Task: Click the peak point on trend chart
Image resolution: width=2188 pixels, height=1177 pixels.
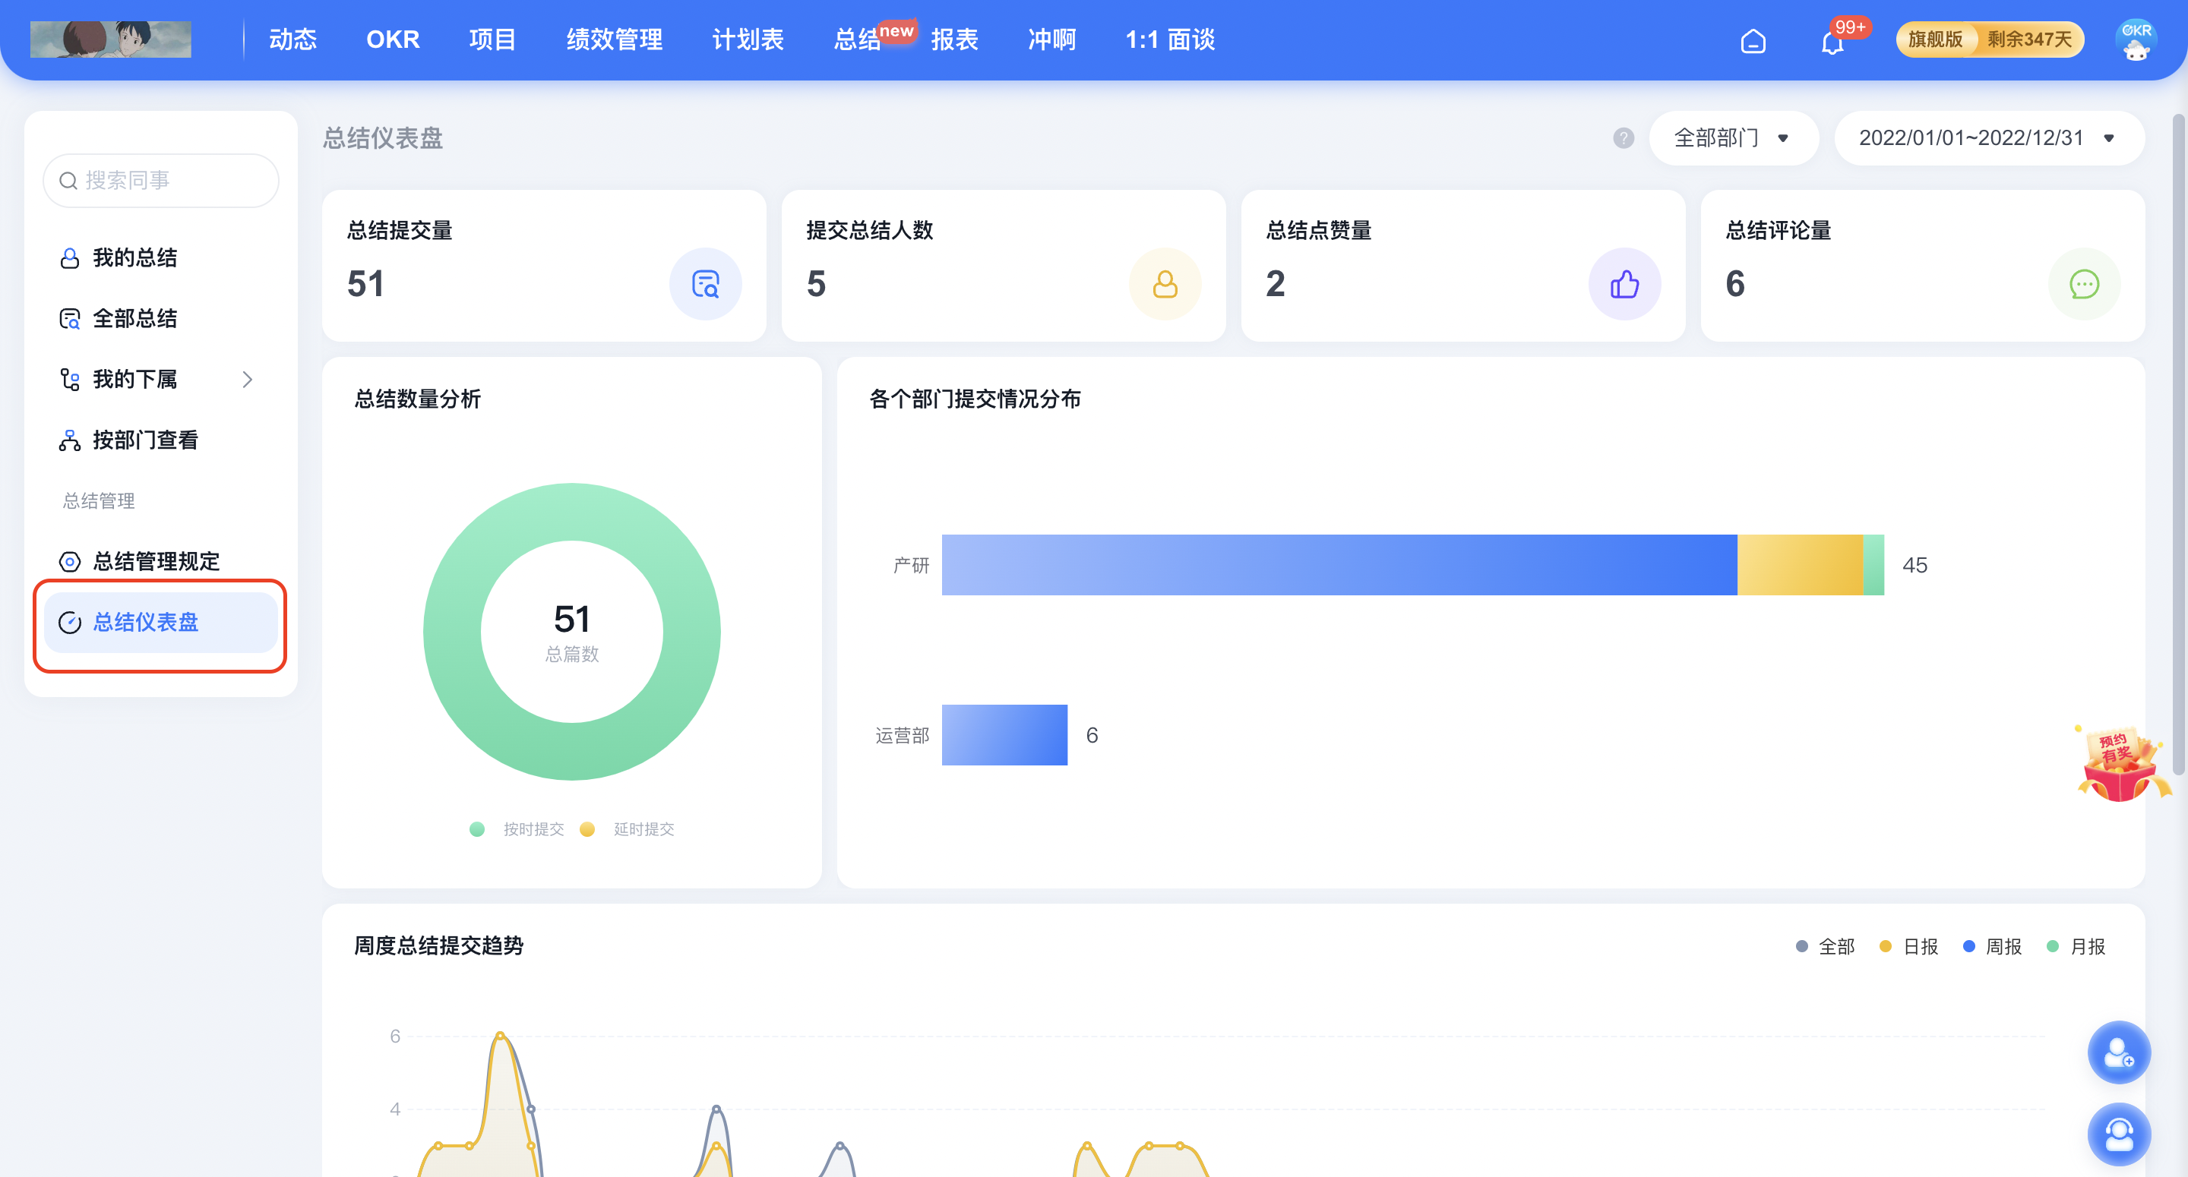Action: pyautogui.click(x=501, y=1035)
